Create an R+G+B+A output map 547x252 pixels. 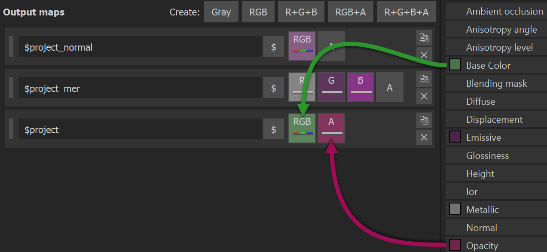coord(406,12)
